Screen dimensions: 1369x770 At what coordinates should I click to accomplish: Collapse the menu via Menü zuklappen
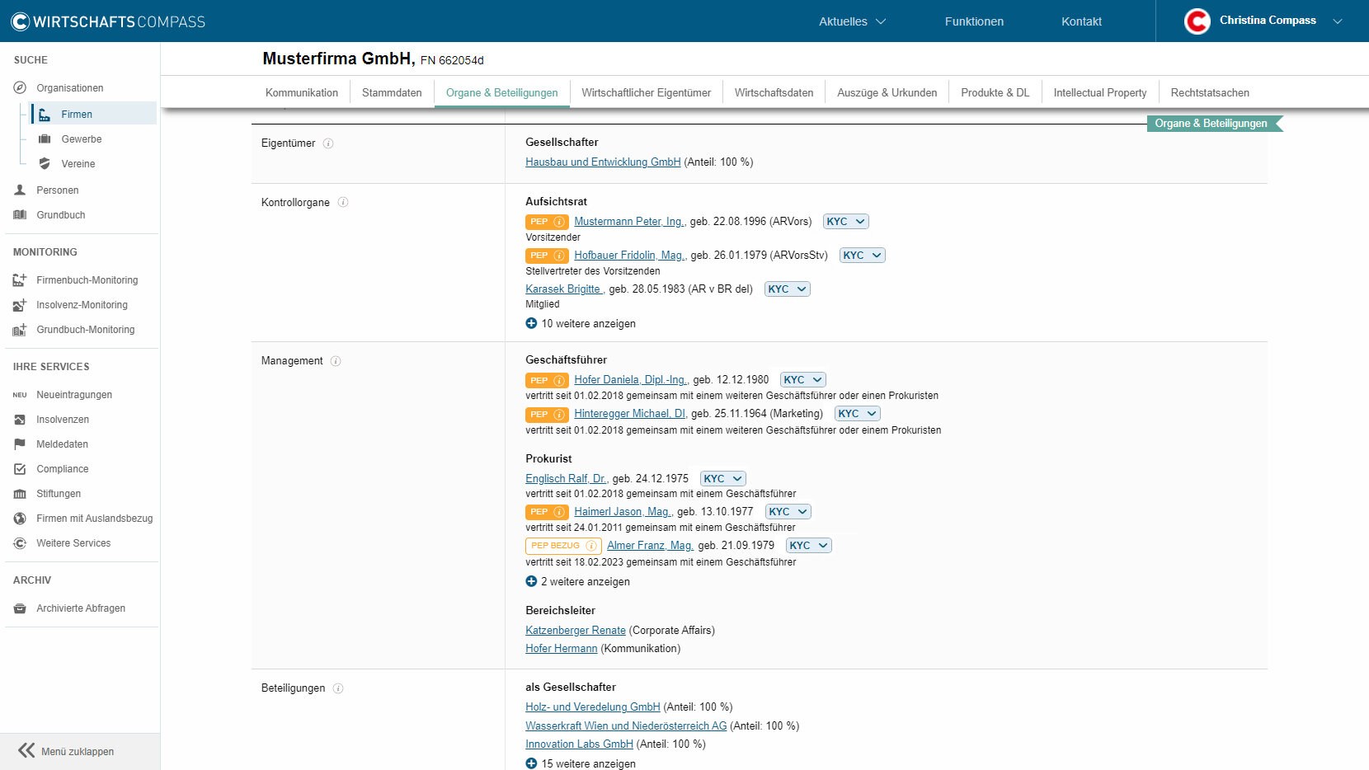67,751
